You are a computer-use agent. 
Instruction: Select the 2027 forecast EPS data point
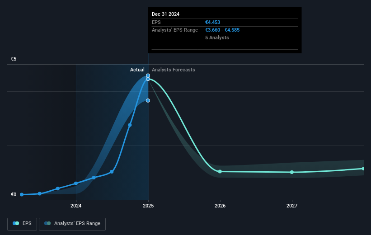pyautogui.click(x=292, y=172)
